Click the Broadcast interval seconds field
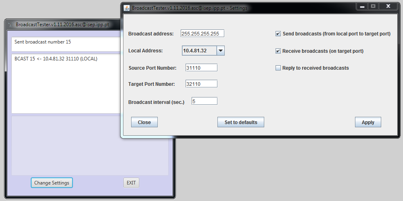 [204, 101]
